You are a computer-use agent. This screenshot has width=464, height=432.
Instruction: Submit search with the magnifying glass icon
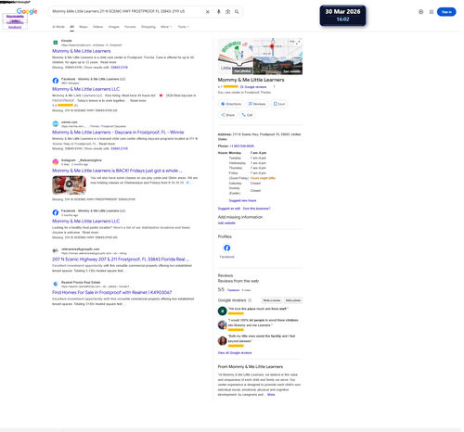click(237, 12)
